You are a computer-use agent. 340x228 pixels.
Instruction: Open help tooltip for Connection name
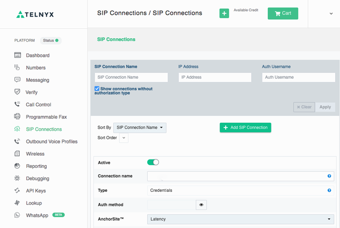click(329, 176)
